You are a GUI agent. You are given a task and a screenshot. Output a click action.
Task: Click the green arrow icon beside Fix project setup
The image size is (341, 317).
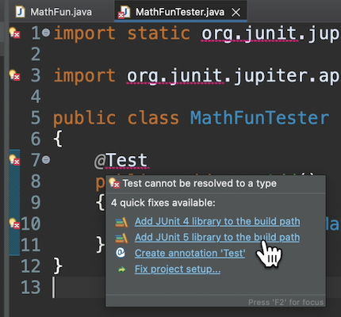point(122,269)
